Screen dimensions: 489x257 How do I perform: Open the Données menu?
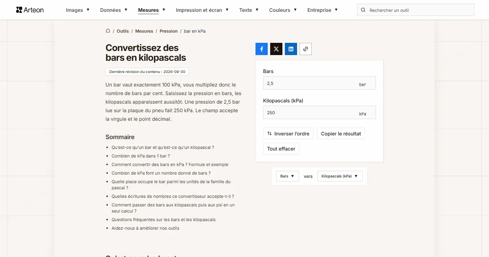114,10
